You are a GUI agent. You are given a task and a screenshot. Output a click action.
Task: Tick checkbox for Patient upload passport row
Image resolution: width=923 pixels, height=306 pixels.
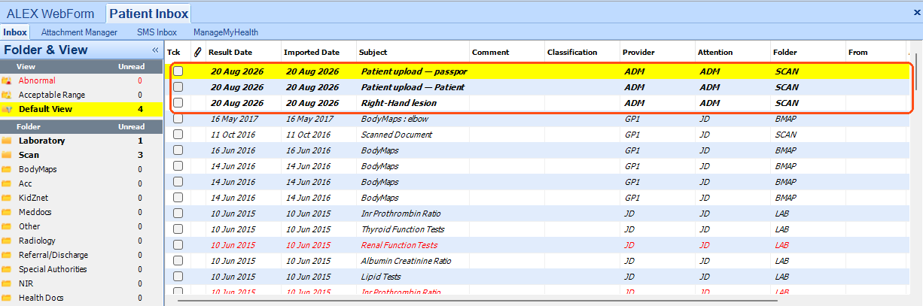[178, 71]
